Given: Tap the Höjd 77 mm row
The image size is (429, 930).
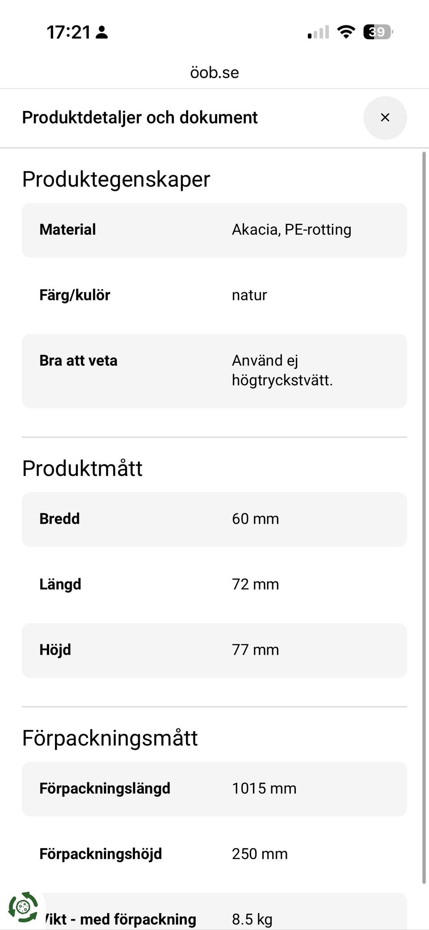Looking at the screenshot, I should point(214,650).
